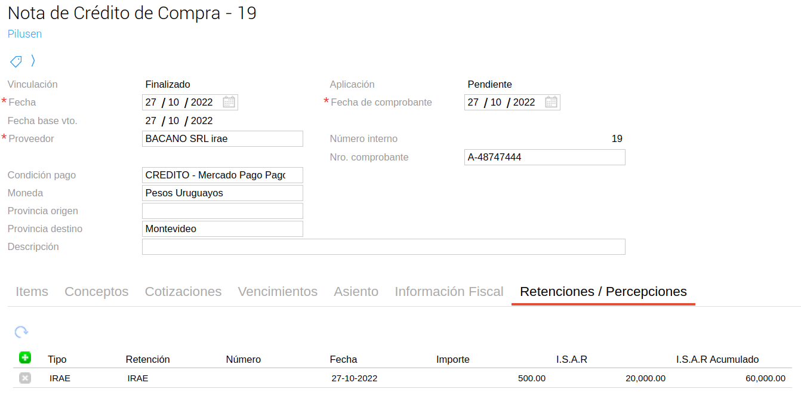Click the Fecha column header in table
This screenshot has width=801, height=395.
(x=343, y=359)
